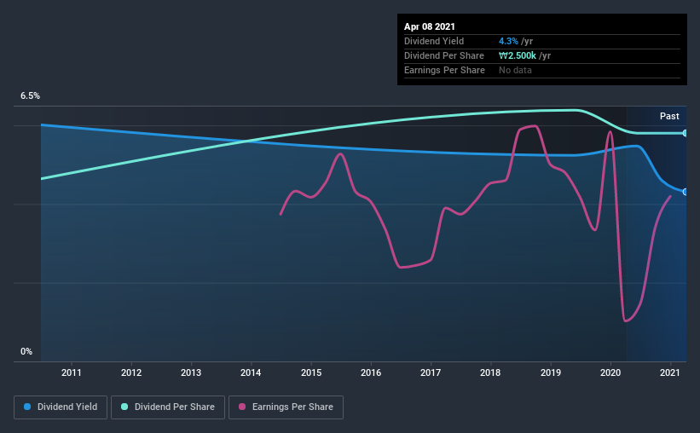Viewport: 700px width, 433px height.
Task: Toggle the Dividend Yield legend series
Action: [61, 407]
